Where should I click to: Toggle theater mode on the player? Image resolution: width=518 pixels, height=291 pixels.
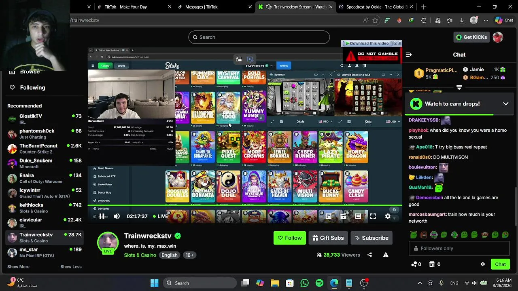pyautogui.click(x=358, y=216)
